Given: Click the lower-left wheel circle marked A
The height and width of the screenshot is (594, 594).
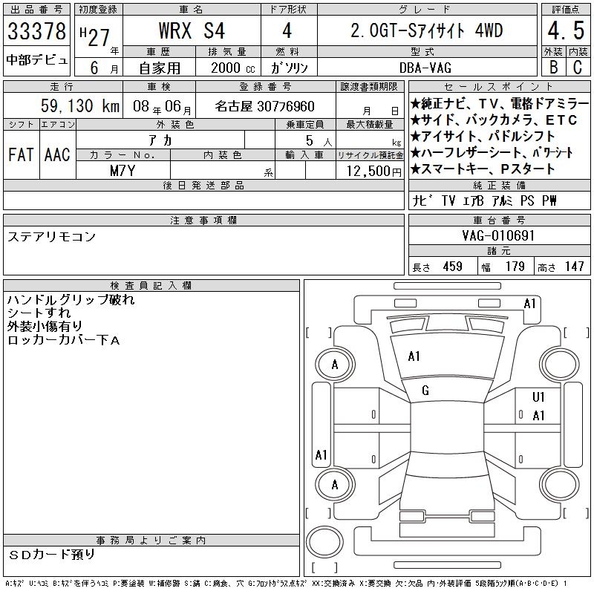Looking at the screenshot, I should pyautogui.click(x=335, y=485).
